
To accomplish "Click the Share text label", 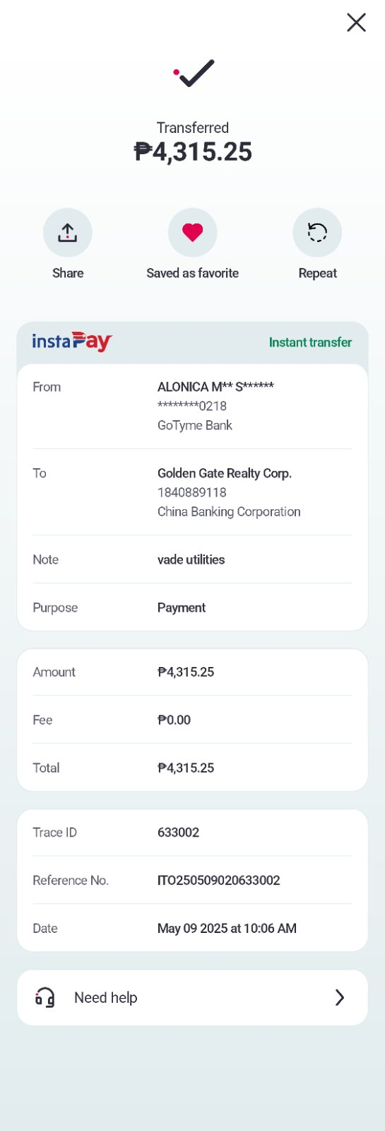I will 68,273.
